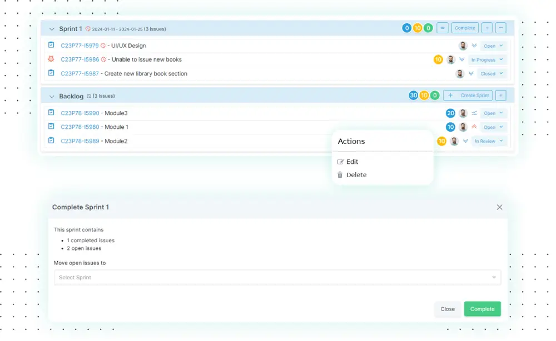The width and height of the screenshot is (556, 341).
Task: Click the task icon beside UI/UX Design issue
Action: point(51,45)
